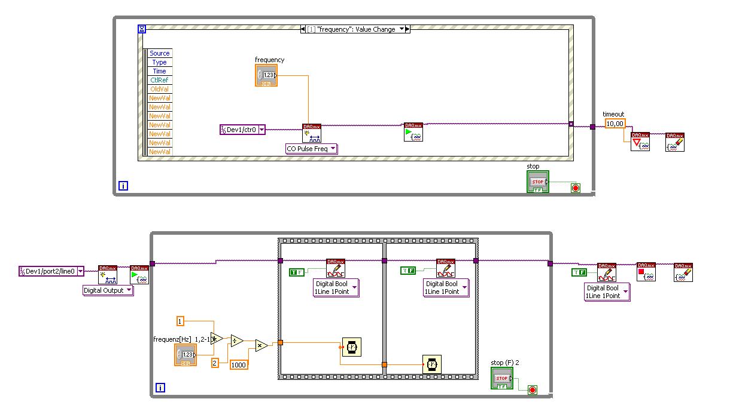Open the Dev1/ctr0 channel dropdown
Screen dimensions: 730x405
click(261, 130)
